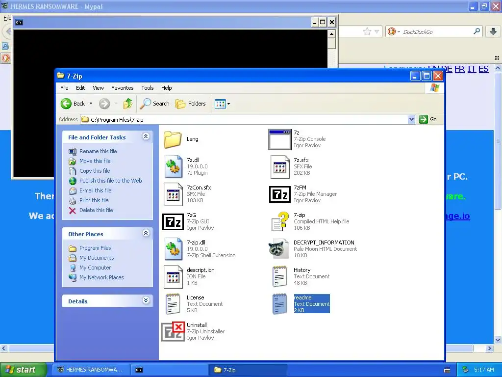
Task: Toggle the Folders pane button
Action: coord(191,104)
